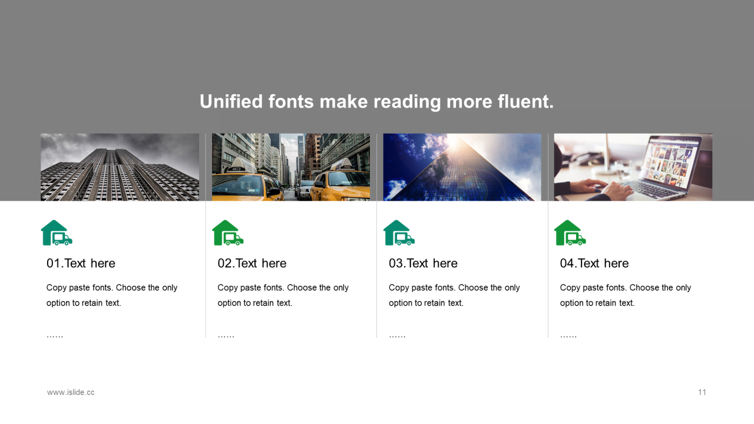Image resolution: width=754 pixels, height=424 pixels.
Task: Click the slide title about unified fonts
Action: [377, 101]
